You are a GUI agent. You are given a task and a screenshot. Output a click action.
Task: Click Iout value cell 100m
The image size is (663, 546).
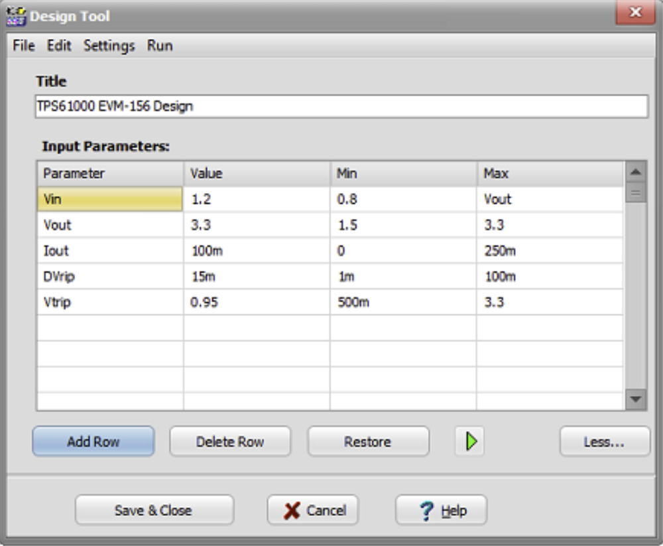point(257,251)
